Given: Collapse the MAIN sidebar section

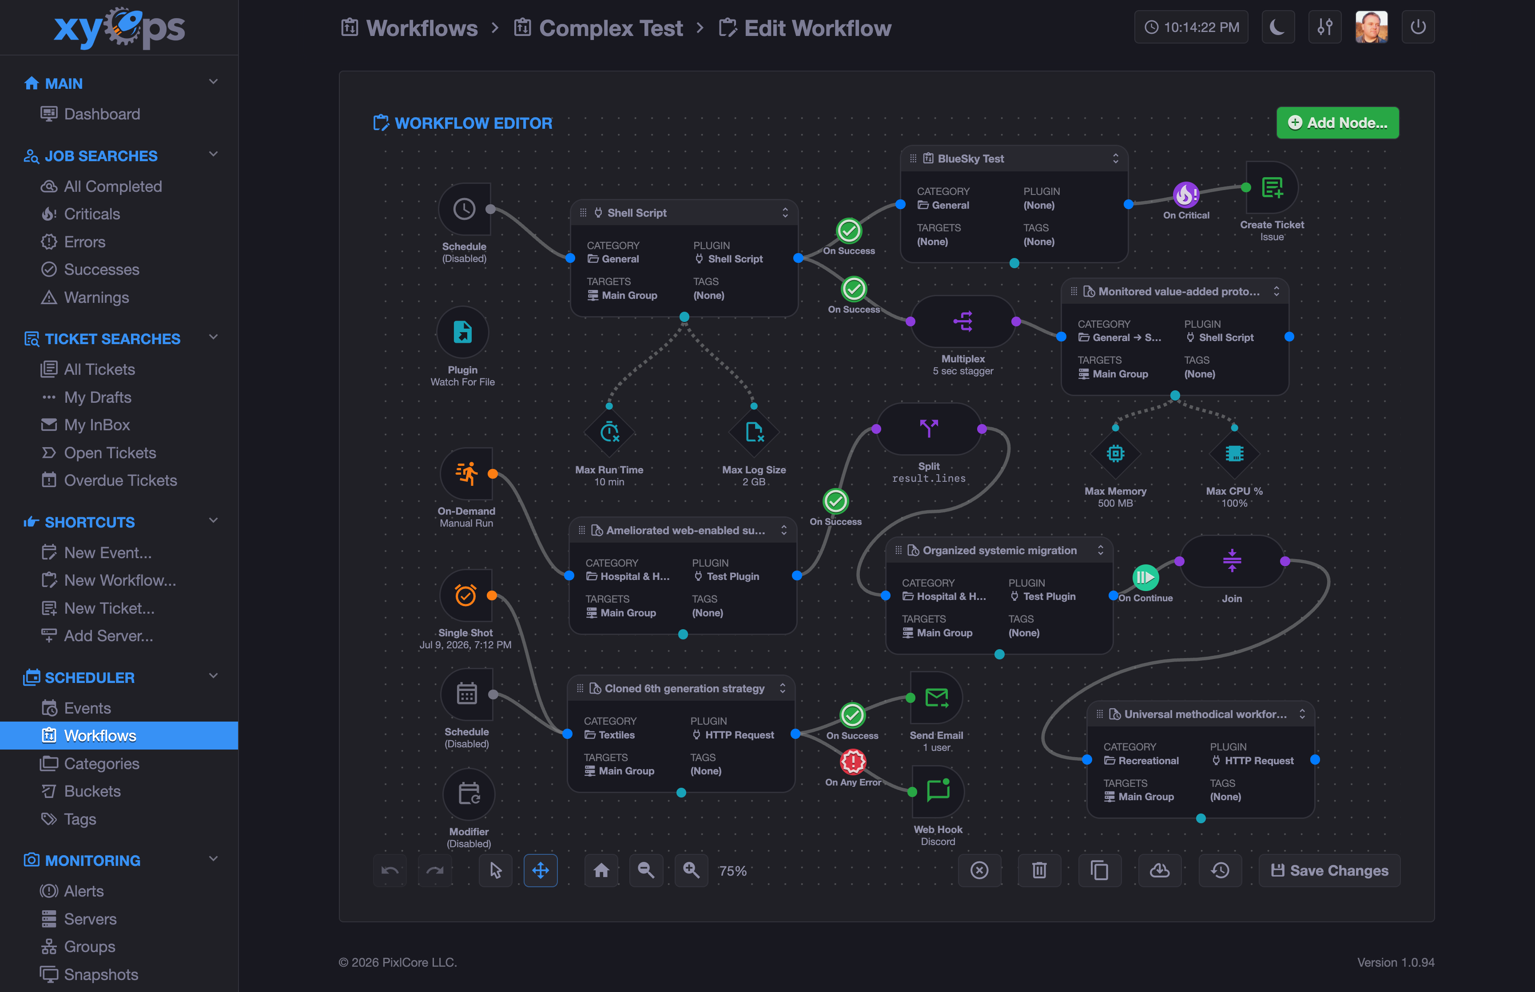Looking at the screenshot, I should (213, 82).
